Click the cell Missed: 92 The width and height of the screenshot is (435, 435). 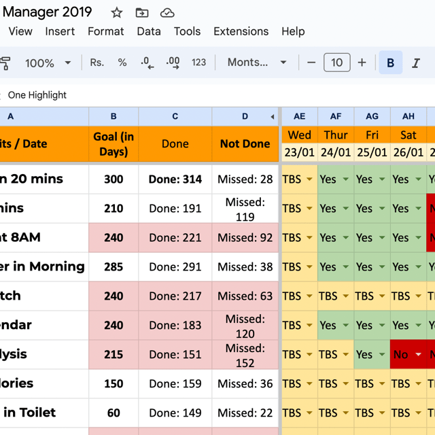245,238
